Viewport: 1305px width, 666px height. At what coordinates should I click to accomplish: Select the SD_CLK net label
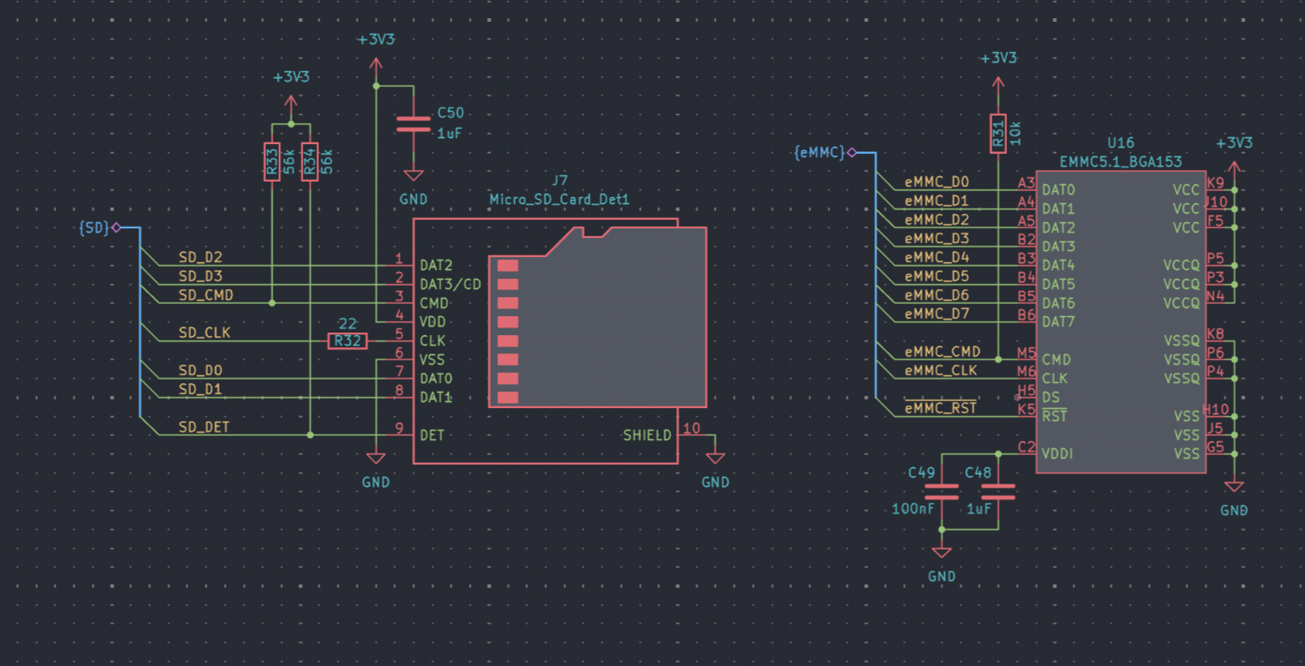(x=204, y=333)
